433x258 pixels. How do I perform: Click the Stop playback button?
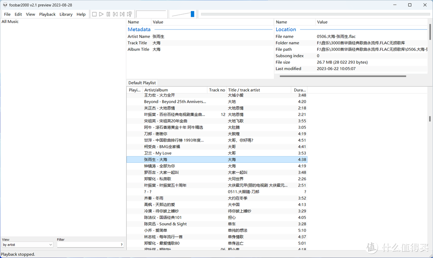point(95,14)
